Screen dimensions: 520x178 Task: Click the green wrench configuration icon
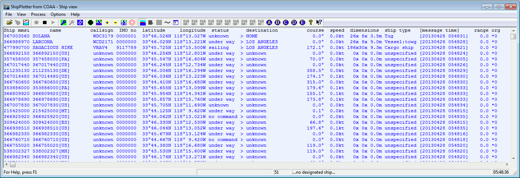(x=63, y=22)
